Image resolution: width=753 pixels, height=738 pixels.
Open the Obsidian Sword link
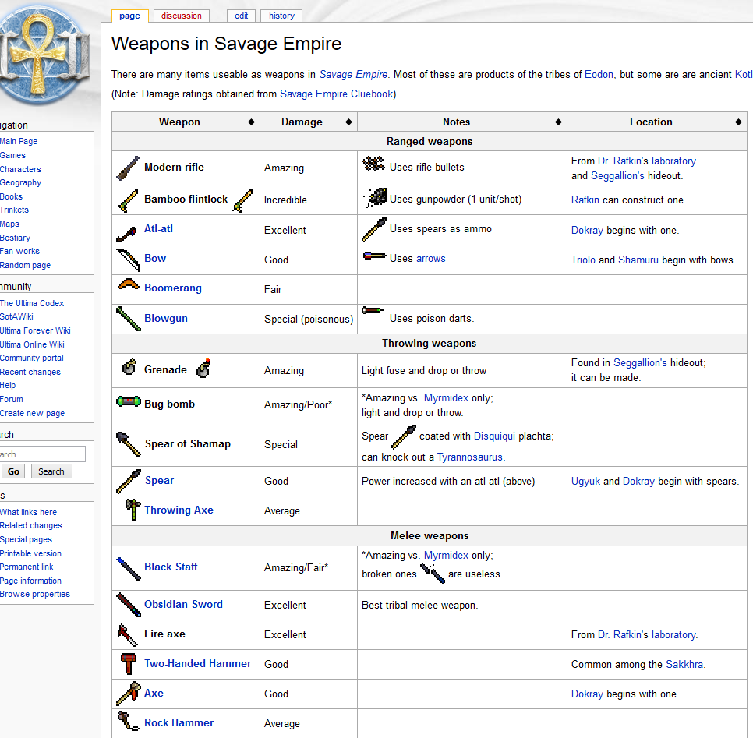[183, 604]
